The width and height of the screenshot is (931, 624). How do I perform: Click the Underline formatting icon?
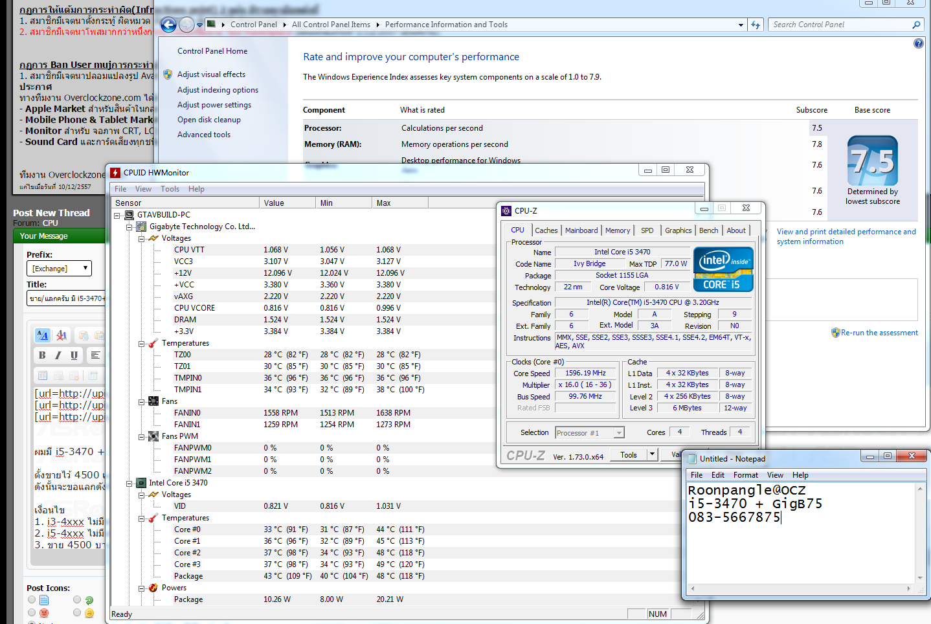coord(74,355)
